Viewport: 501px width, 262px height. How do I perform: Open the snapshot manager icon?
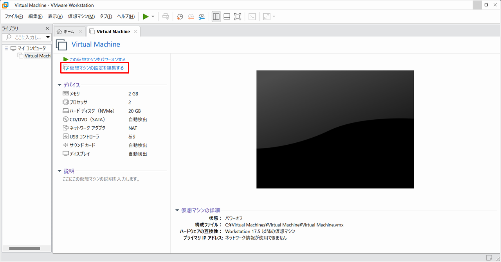pyautogui.click(x=202, y=16)
